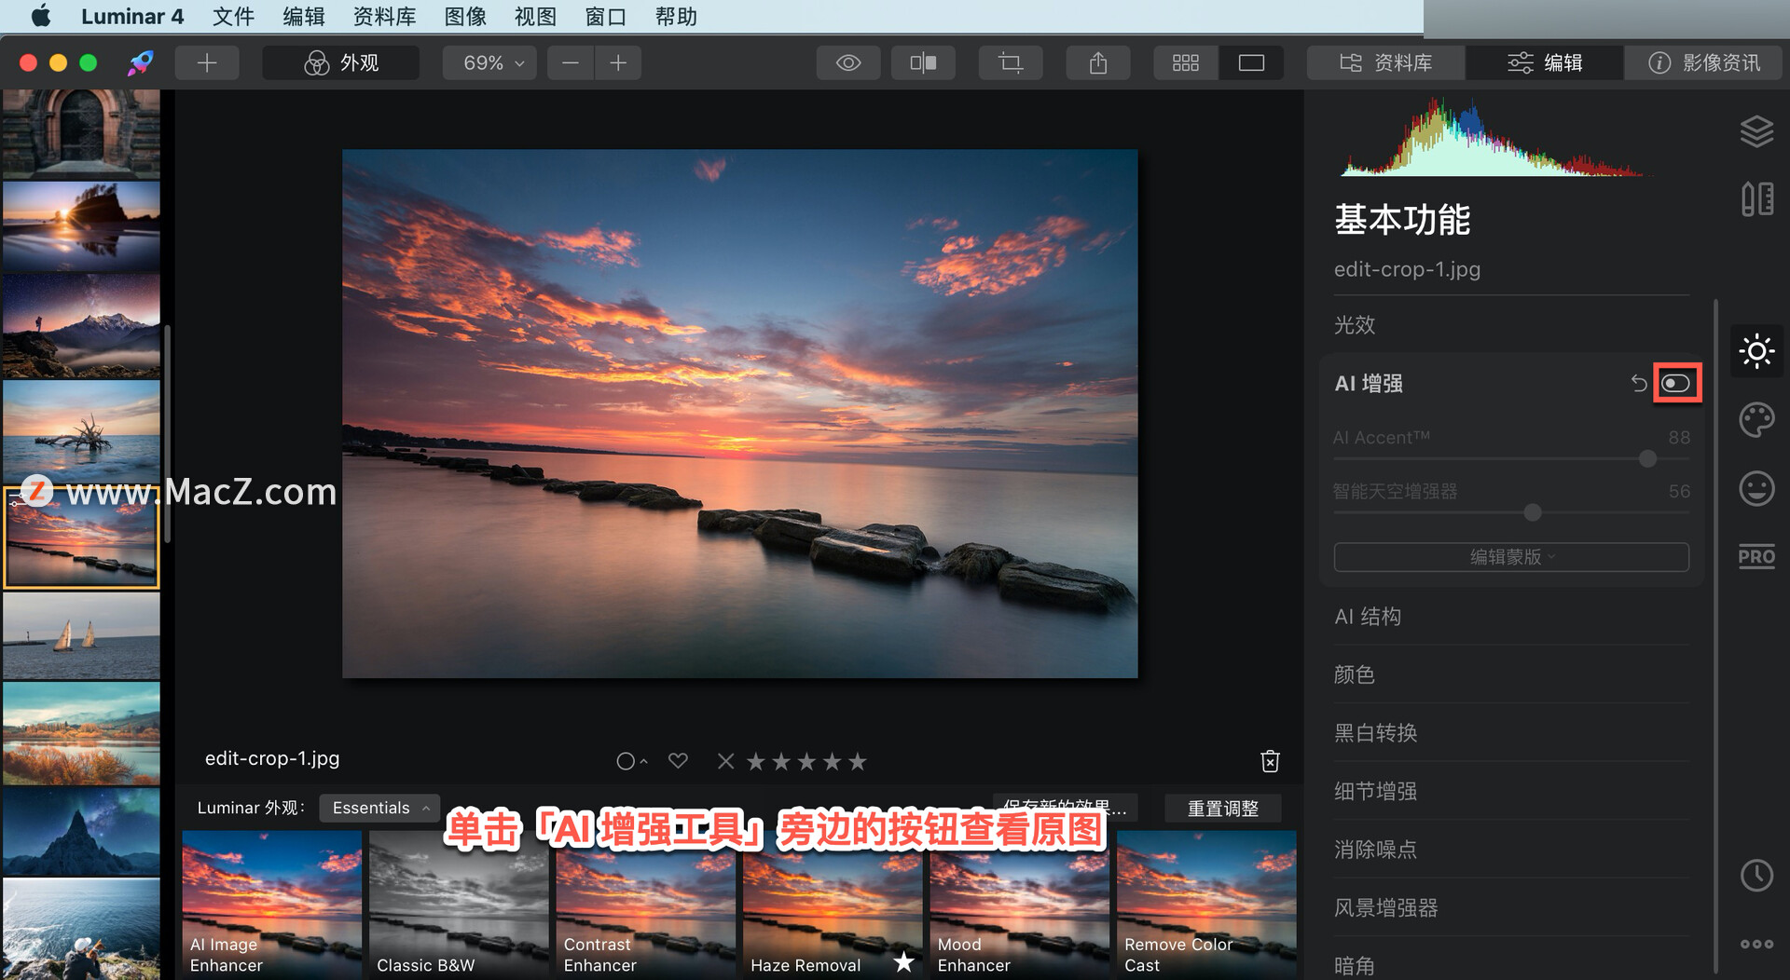Click the AI Accent slider handle

pos(1647,458)
